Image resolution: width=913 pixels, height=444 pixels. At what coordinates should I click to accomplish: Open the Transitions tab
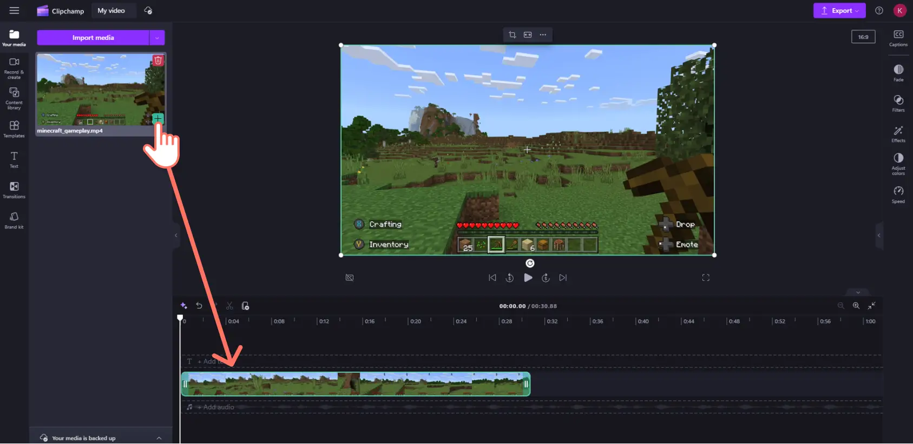14,190
